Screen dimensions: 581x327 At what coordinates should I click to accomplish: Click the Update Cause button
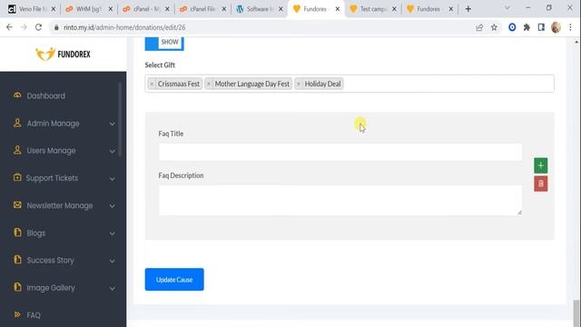(174, 280)
